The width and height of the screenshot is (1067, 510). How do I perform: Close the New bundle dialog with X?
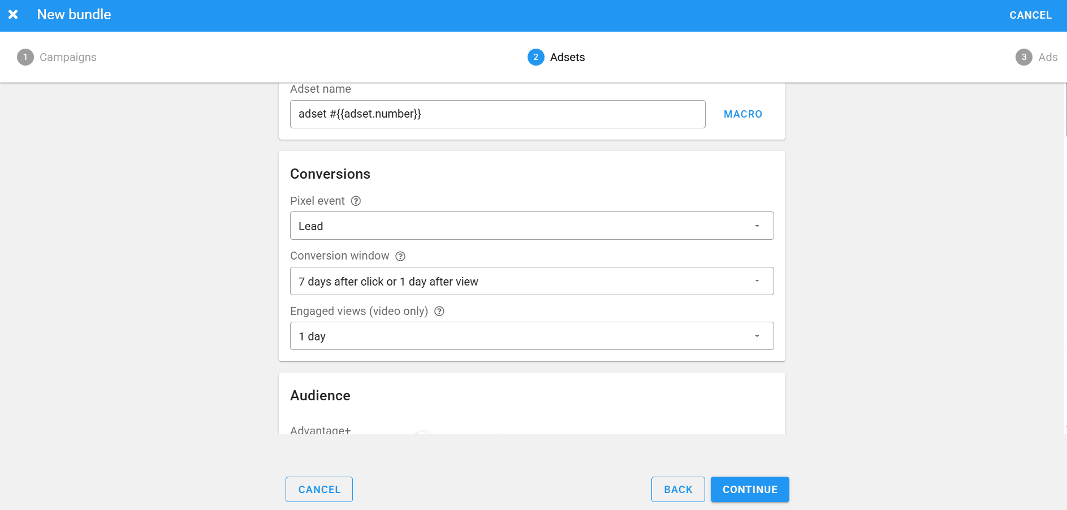coord(13,15)
